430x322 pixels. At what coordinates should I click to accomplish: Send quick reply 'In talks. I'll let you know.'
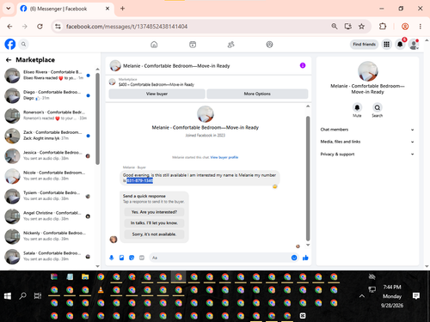point(154,223)
